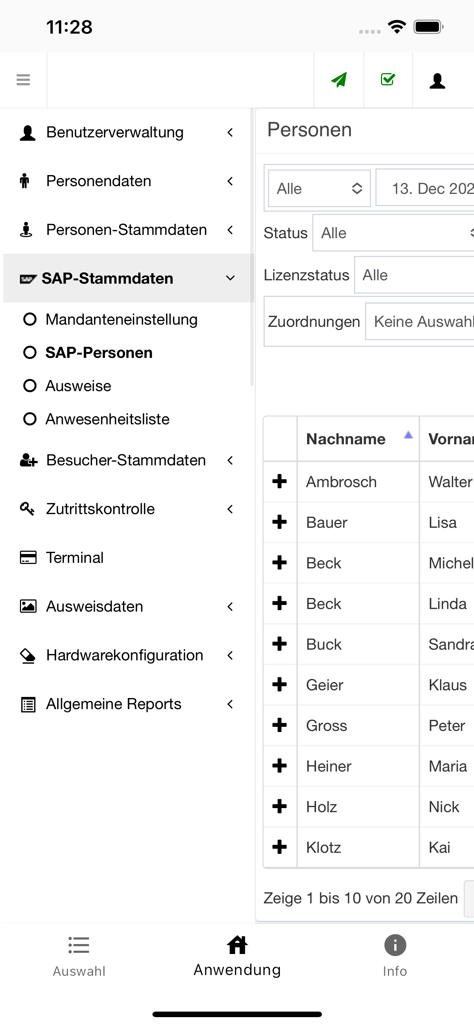Viewport: 474px width, 1026px height.
Task: Tap the green checkmark box icon
Action: (x=388, y=80)
